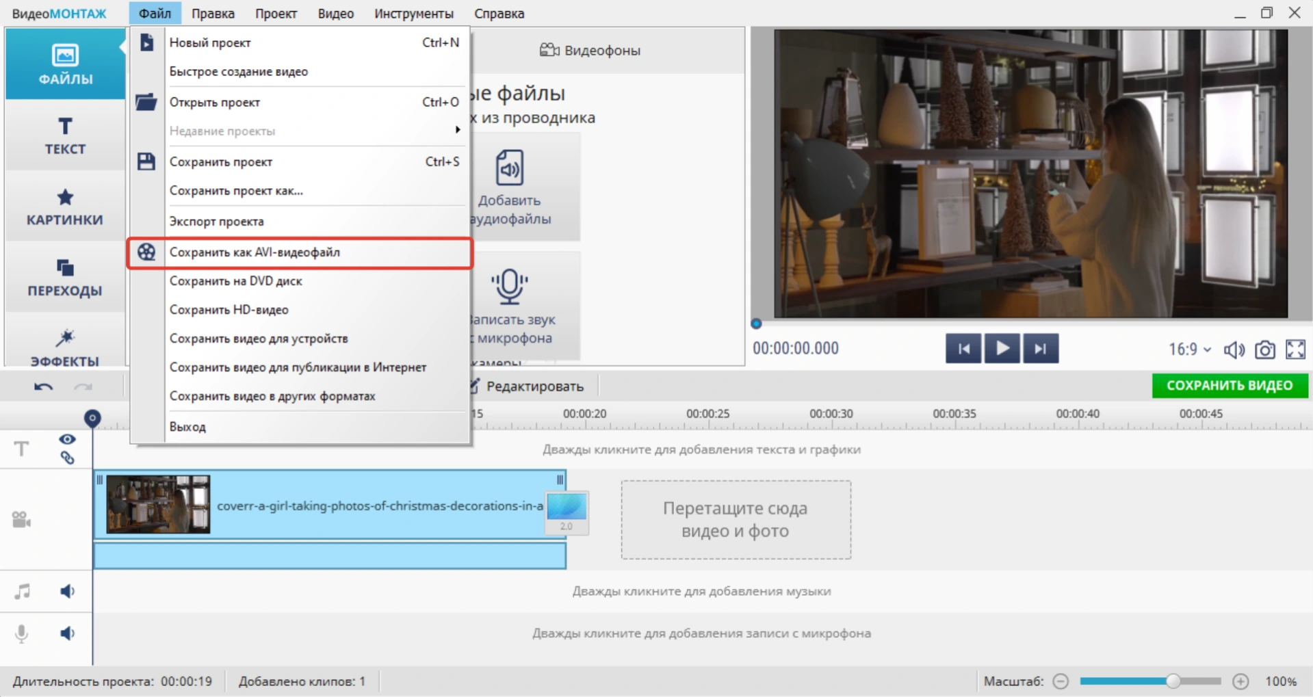Image resolution: width=1313 pixels, height=697 pixels.
Task: Open the Transitions panel in the sidebar
Action: 65,277
